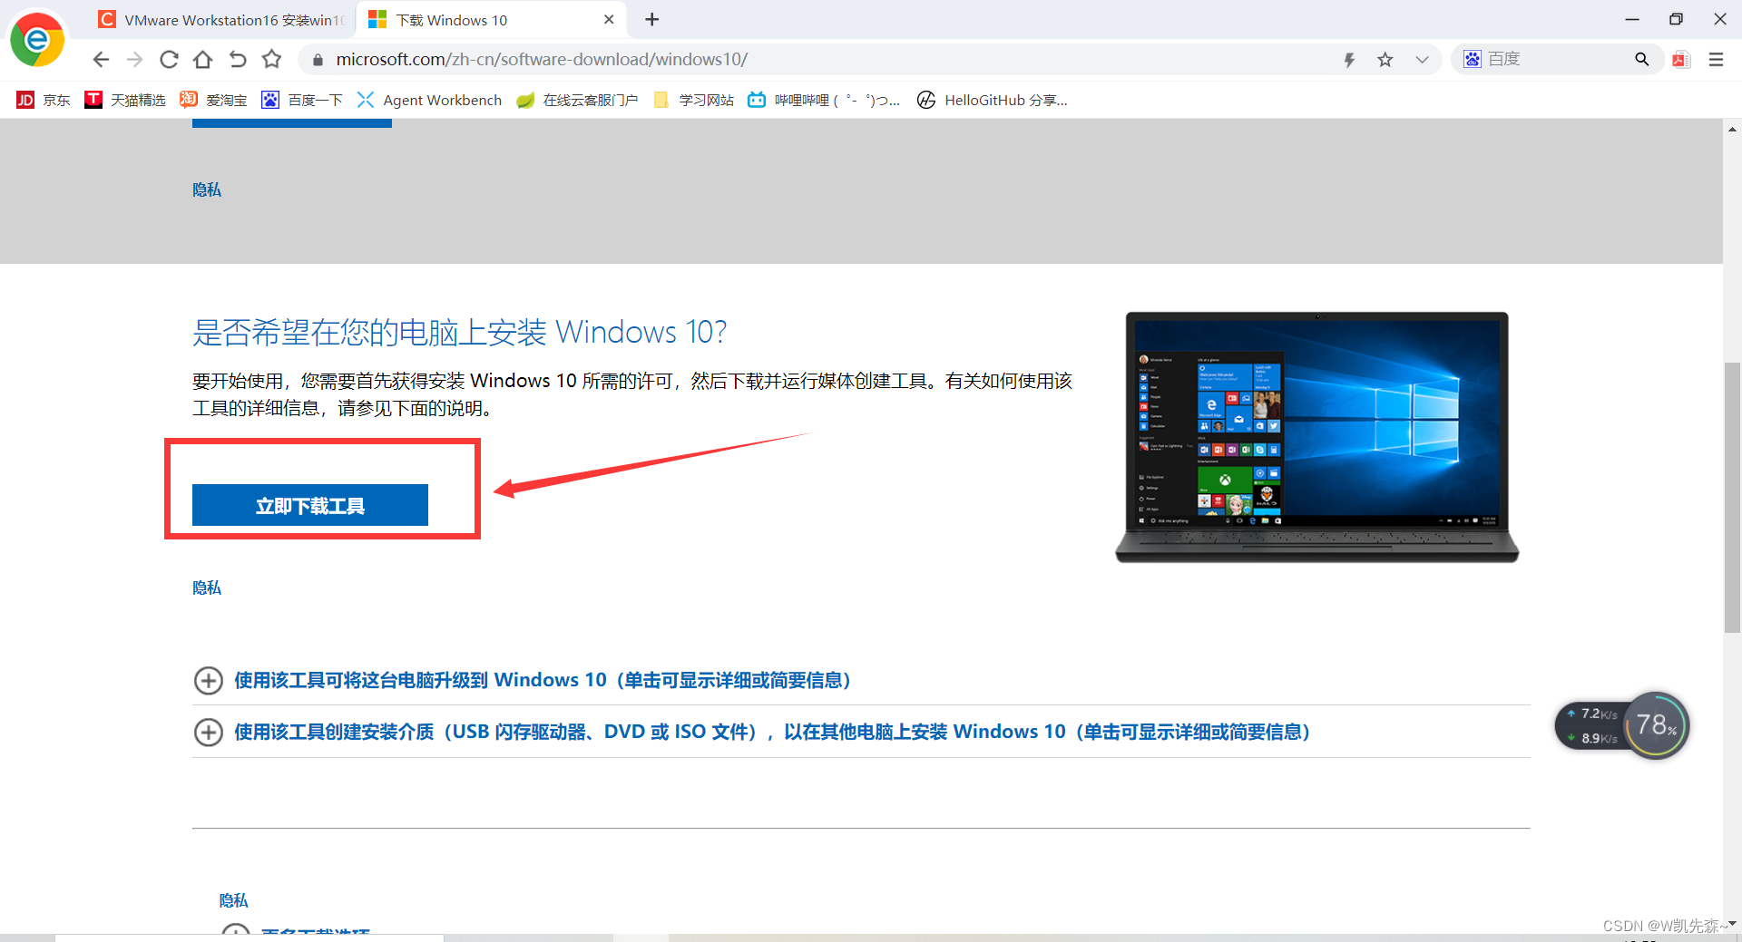Open the address bar dropdown chevron
Viewport: 1742px width, 942px height.
click(x=1422, y=60)
